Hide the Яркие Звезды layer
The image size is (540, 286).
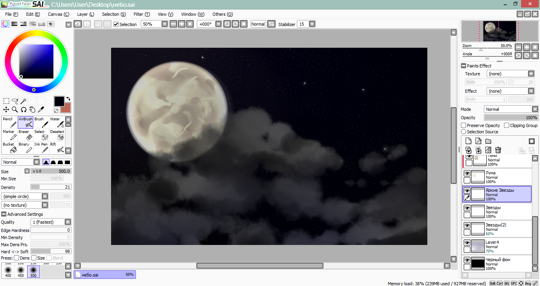467,191
